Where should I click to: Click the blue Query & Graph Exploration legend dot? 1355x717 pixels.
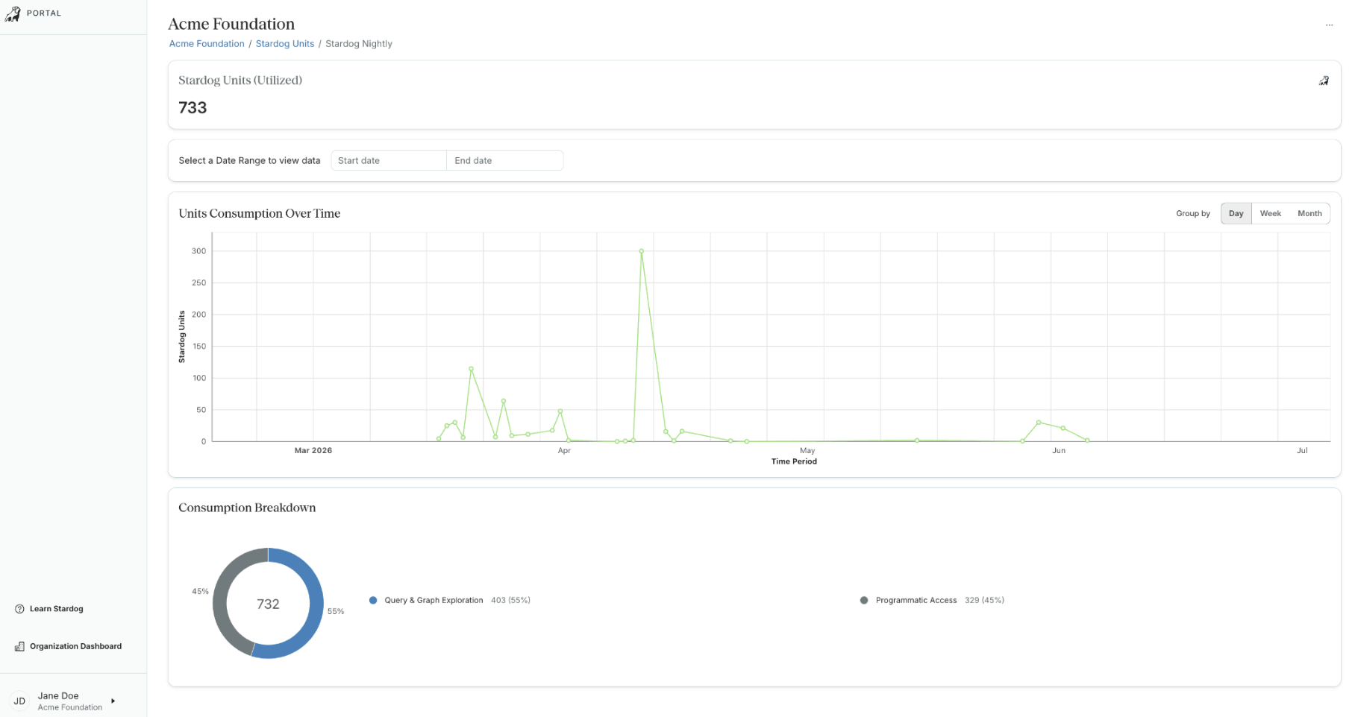[x=373, y=600]
